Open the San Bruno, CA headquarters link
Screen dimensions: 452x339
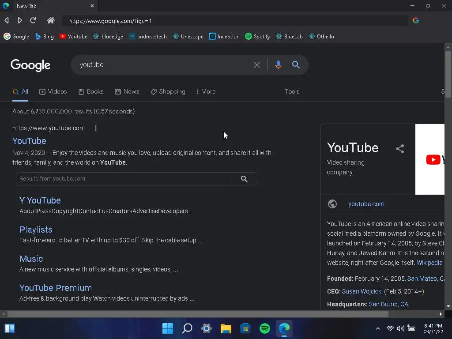[x=388, y=304]
